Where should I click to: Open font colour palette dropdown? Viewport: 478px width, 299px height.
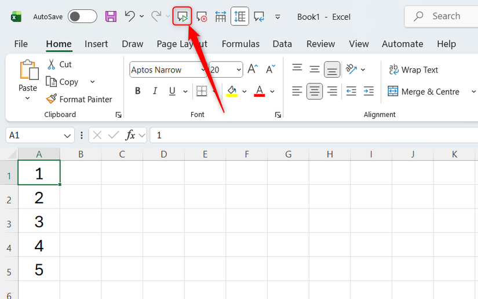pos(272,91)
